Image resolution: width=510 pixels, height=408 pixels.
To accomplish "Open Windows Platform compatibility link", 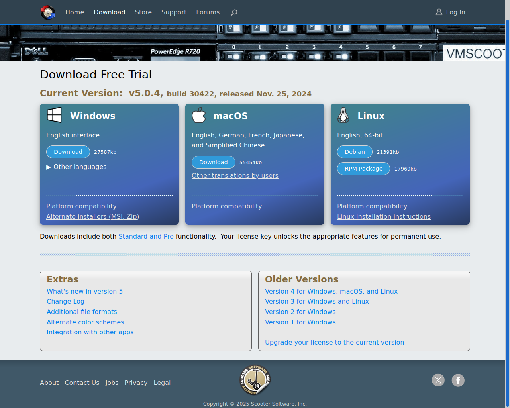I will [x=81, y=206].
